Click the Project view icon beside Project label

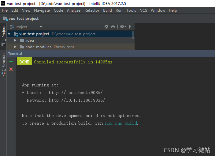(12, 27)
